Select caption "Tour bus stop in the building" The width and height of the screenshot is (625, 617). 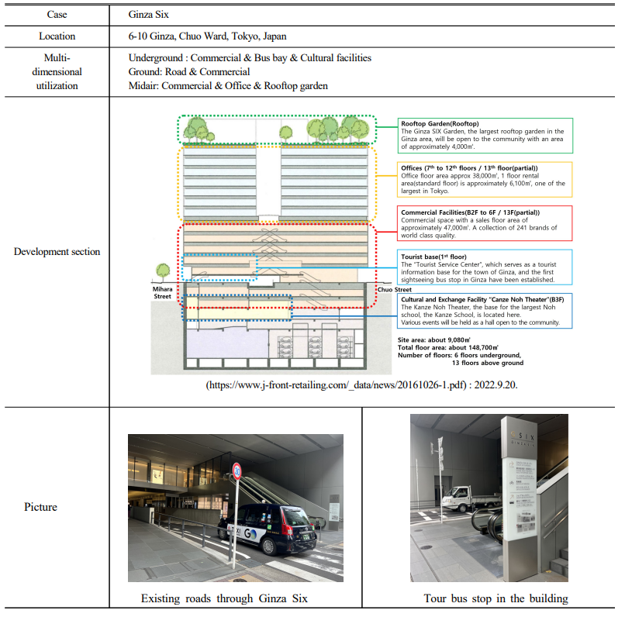pyautogui.click(x=496, y=598)
